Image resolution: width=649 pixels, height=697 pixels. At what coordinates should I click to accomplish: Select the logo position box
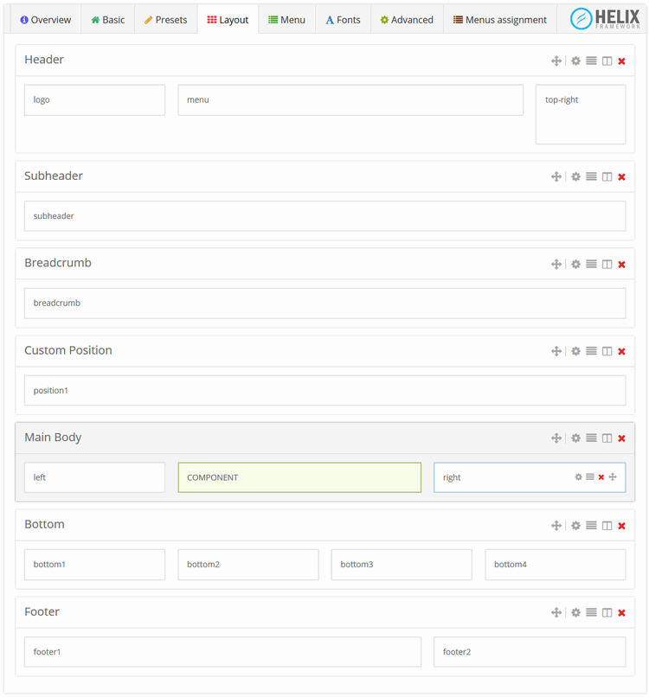(94, 100)
